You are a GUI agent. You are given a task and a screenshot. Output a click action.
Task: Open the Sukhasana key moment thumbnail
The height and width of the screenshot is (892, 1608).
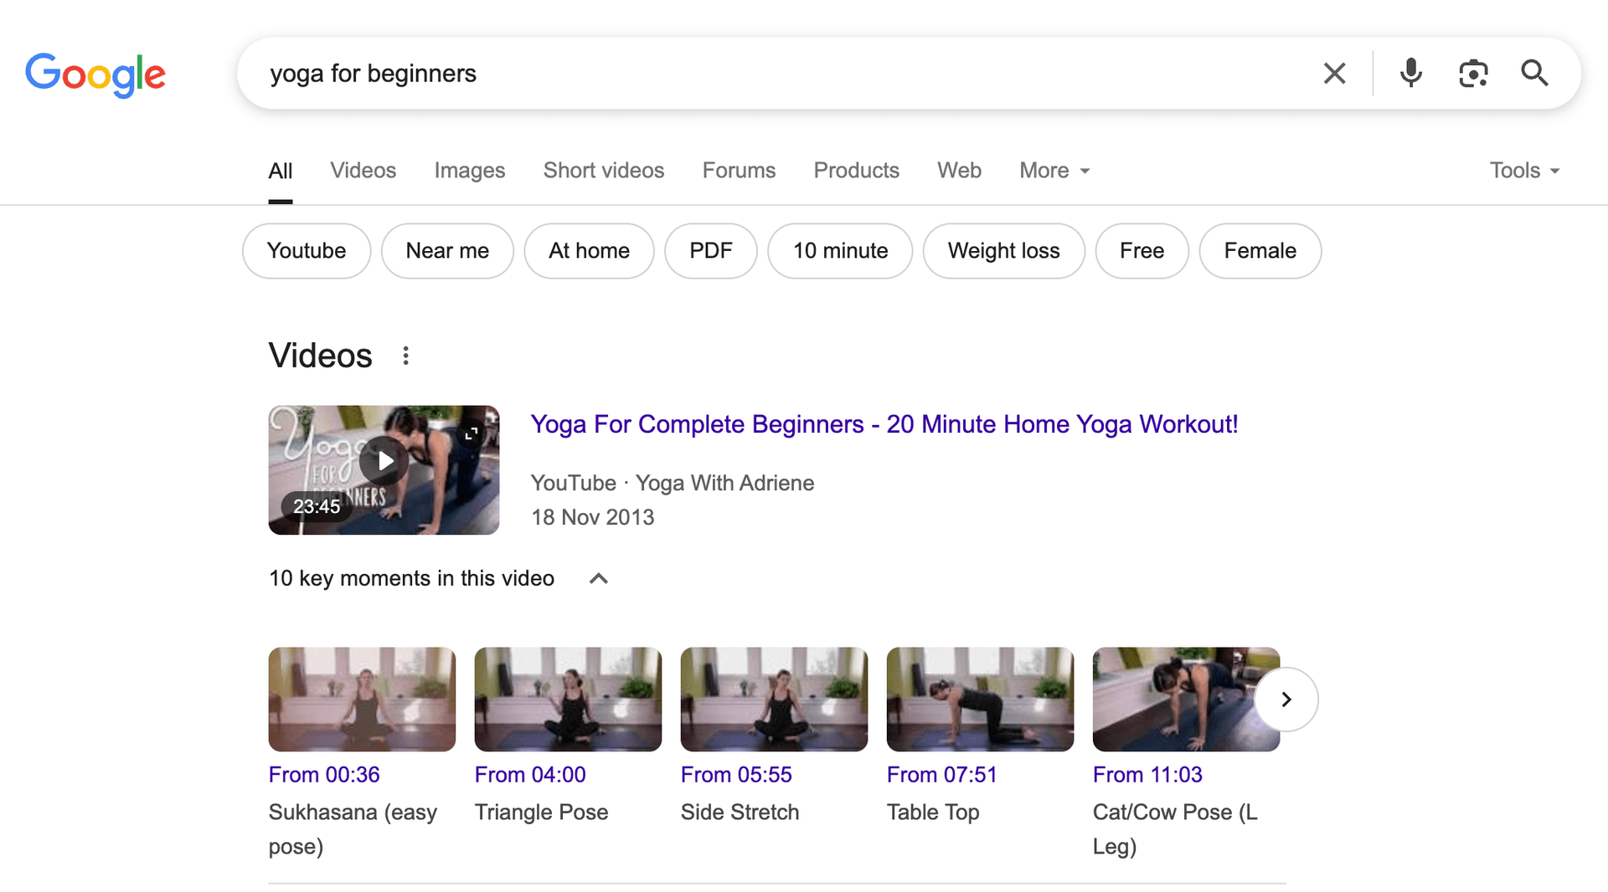pos(362,699)
